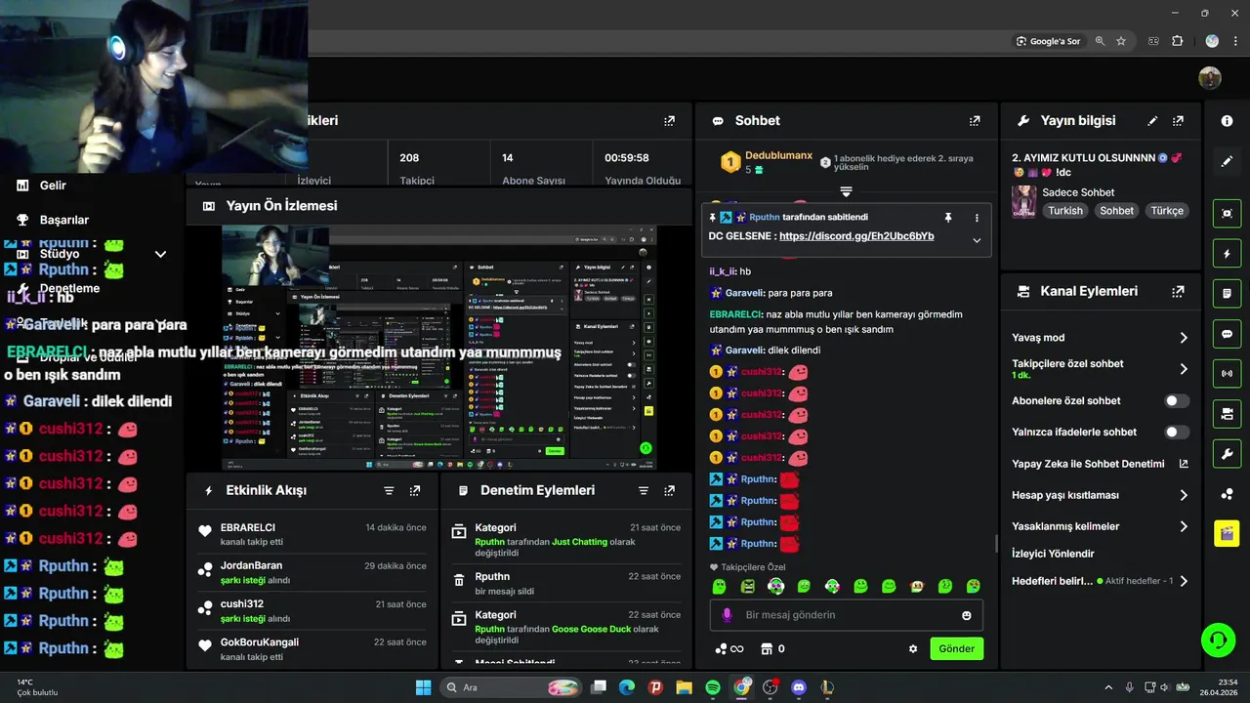The width and height of the screenshot is (1250, 703).
Task: Open the shop icon showing 0
Action: coord(772,648)
